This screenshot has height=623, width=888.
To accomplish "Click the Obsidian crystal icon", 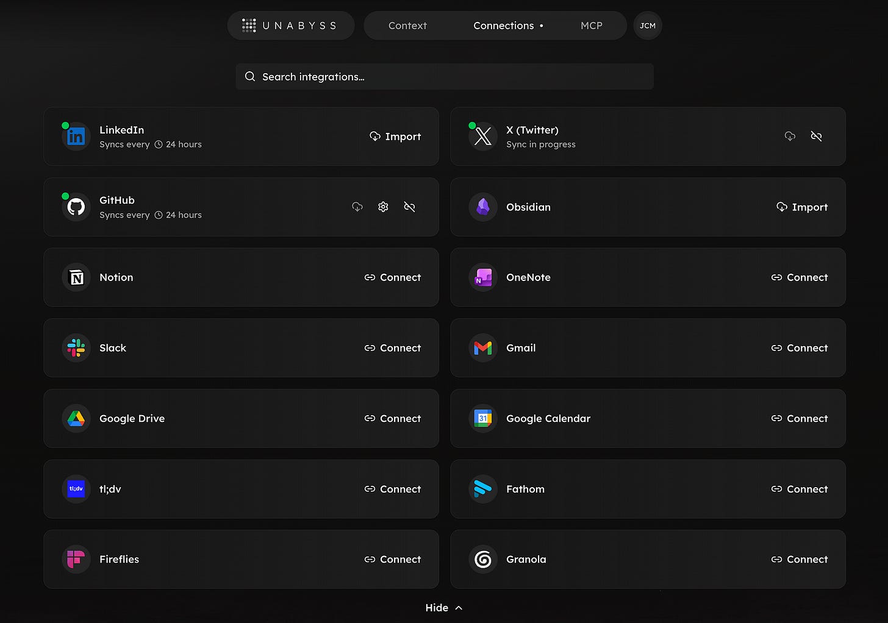I will click(x=483, y=207).
